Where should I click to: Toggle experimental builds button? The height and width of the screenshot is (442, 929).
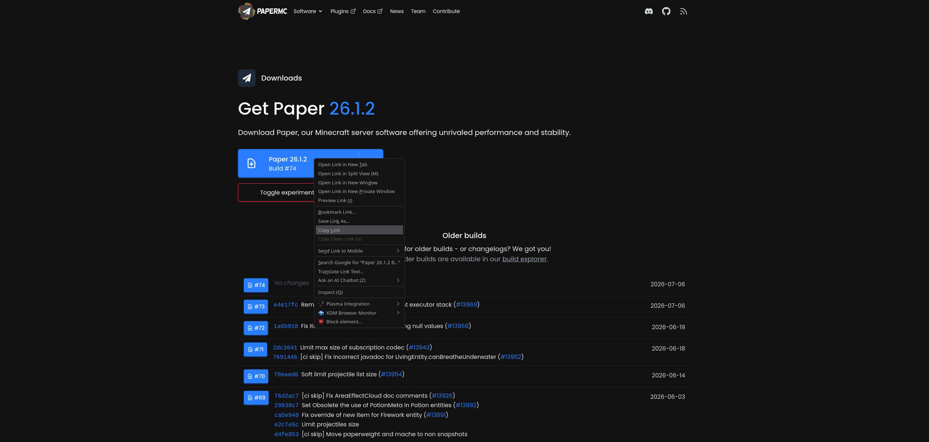coord(277,192)
